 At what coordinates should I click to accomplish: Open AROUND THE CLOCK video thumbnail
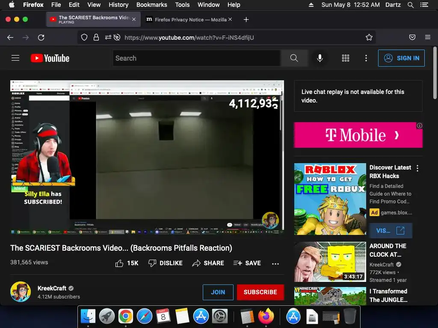click(x=330, y=262)
